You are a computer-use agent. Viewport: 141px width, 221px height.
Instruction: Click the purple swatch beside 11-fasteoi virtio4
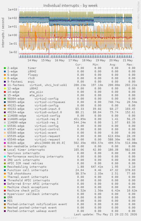5,85
